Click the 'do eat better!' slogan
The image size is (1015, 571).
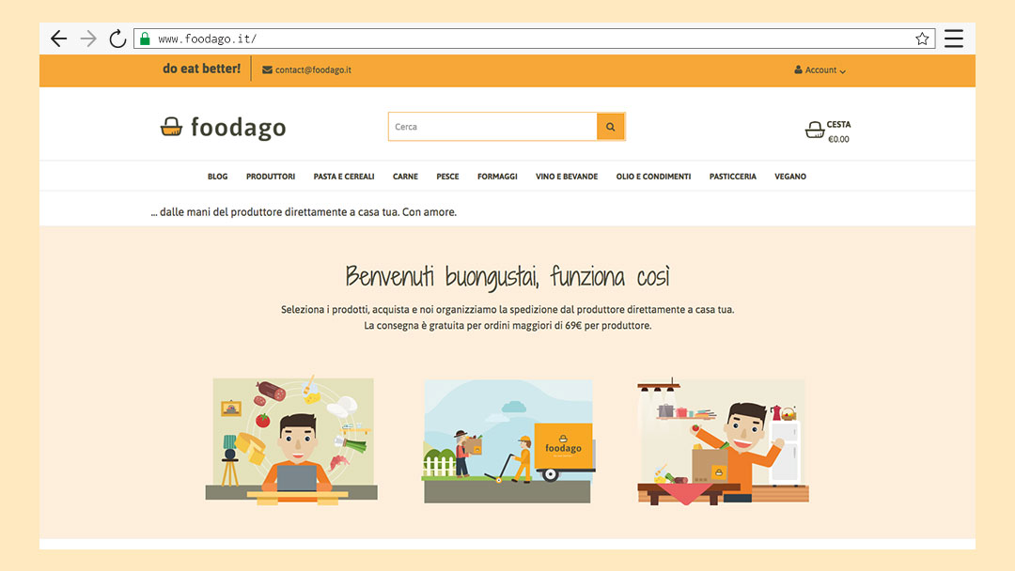201,69
